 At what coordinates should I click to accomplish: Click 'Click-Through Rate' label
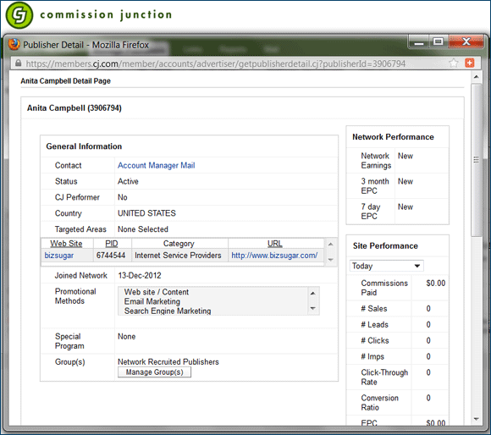tap(384, 377)
